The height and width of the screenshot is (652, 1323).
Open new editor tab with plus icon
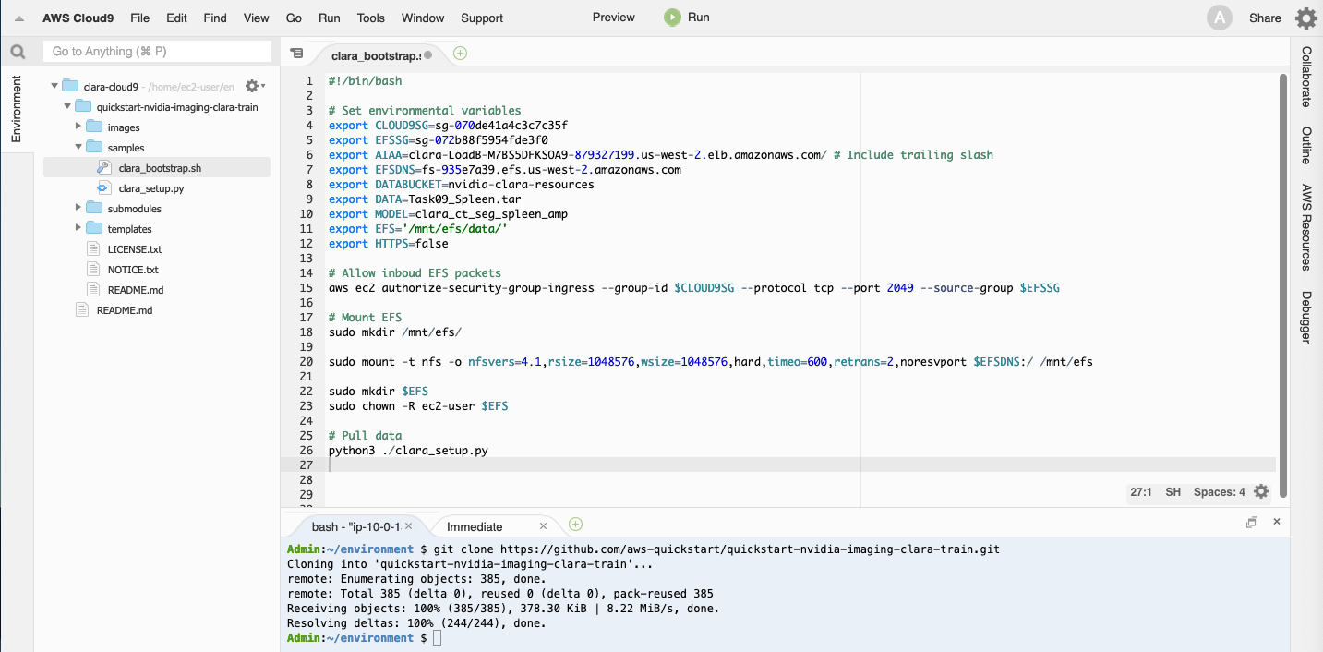[460, 54]
